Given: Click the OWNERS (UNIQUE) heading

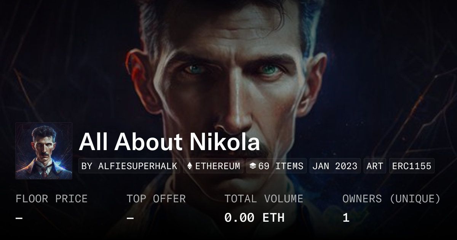Looking at the screenshot, I should click(391, 198).
